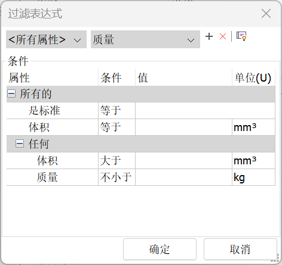
Task: Click the red X delete condition icon
Action: pyautogui.click(x=223, y=36)
